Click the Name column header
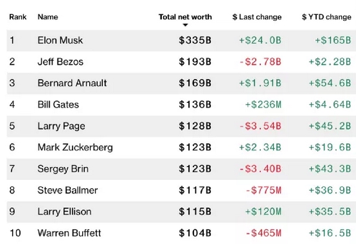Screen dimensions: 356x244 (48, 17)
